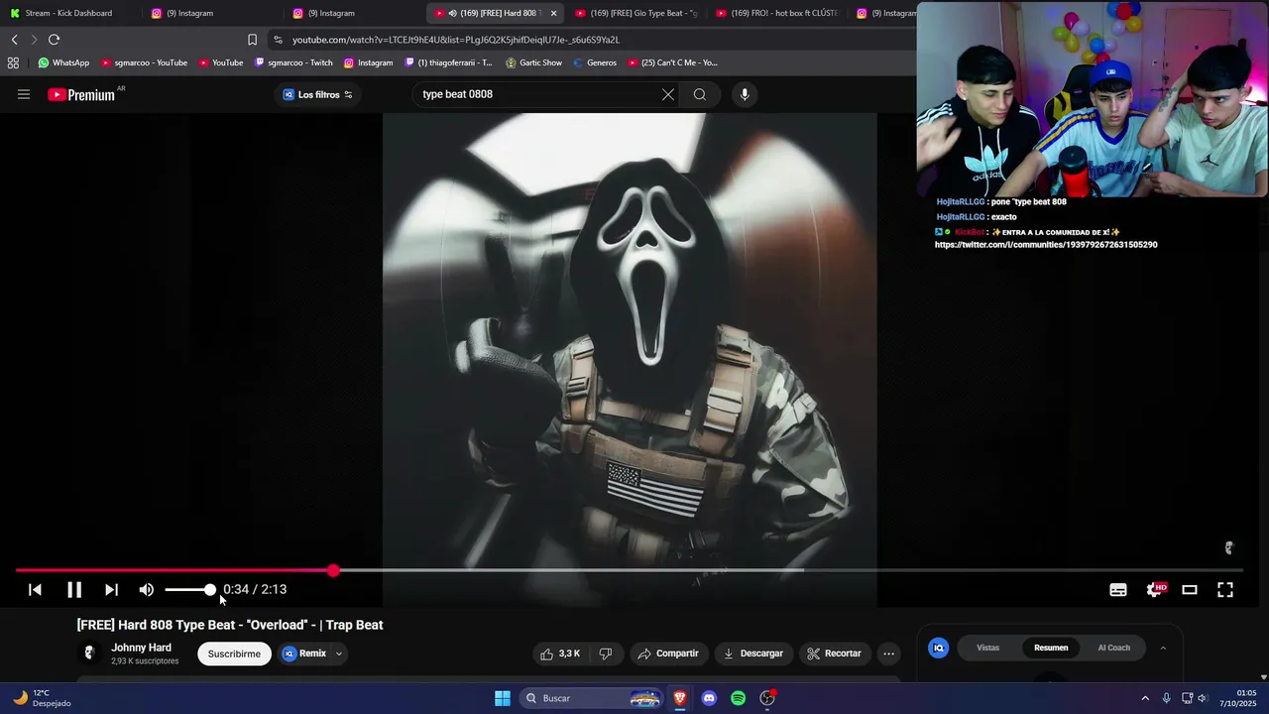The image size is (1269, 714).
Task: Like the video with 3,3 K thumbs up
Action: [560, 654]
